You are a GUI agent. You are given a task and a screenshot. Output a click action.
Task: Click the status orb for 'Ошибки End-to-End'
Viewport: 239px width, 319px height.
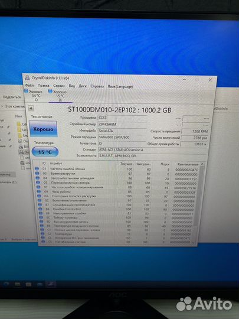(41, 209)
